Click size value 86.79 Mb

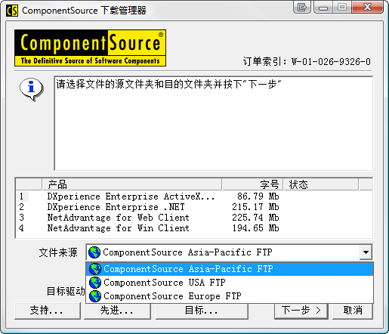point(258,196)
